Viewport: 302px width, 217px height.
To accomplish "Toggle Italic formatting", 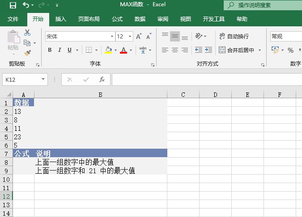I will (x=60, y=50).
